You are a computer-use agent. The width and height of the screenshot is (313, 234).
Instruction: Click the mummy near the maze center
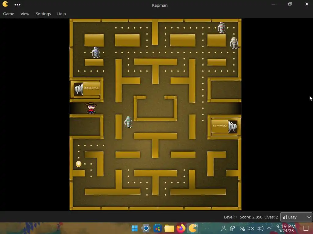click(x=128, y=122)
